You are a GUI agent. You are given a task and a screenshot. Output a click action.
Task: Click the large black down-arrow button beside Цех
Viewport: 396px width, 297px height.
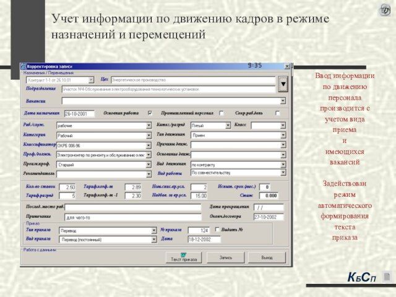click(283, 84)
